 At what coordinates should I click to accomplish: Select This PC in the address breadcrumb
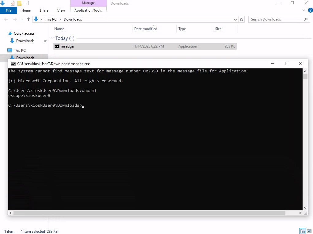[51, 19]
